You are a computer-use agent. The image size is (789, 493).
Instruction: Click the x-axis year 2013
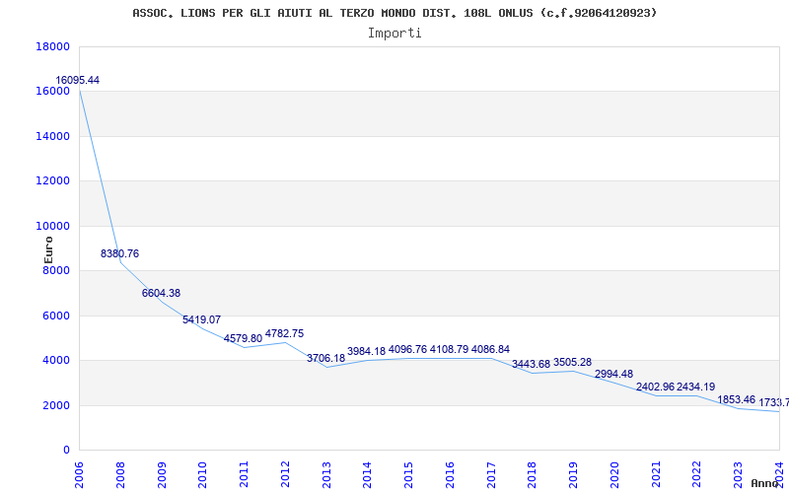(x=326, y=474)
